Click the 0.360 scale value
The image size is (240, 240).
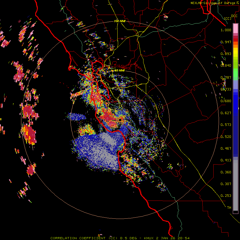[x=226, y=172]
